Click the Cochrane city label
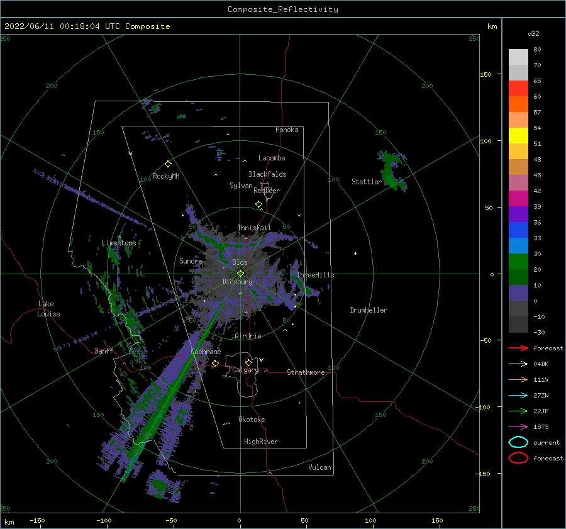 click(206, 352)
